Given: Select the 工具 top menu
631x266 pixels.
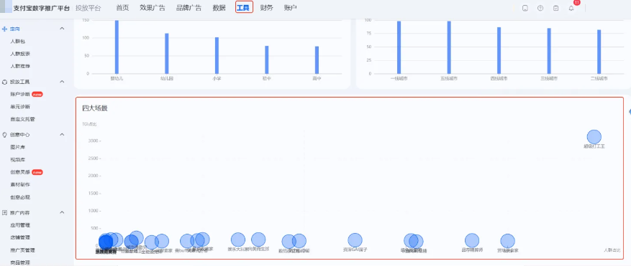Looking at the screenshot, I should [244, 8].
